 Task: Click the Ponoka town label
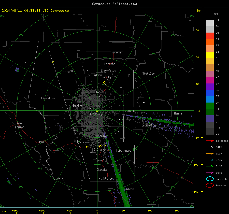pos(116,52)
